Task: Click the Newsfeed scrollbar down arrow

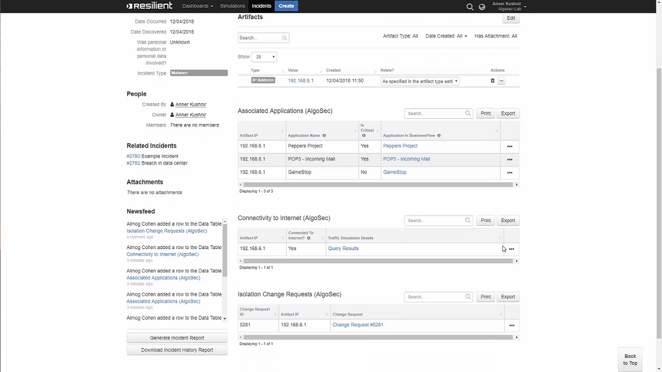Action: [x=224, y=318]
